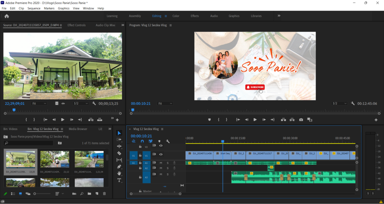Select the Ripple Edit tool

(119, 146)
